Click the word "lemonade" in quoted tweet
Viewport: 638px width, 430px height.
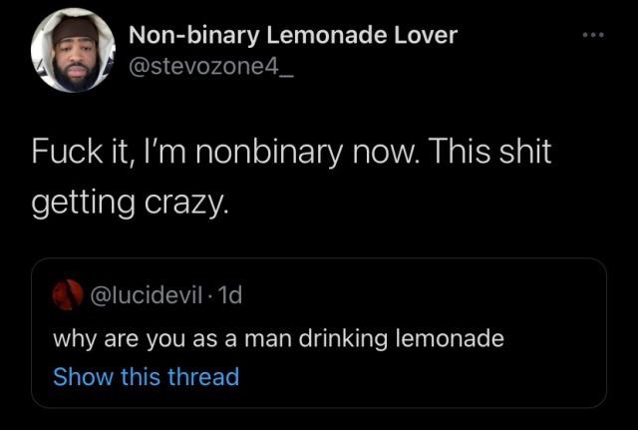point(450,338)
